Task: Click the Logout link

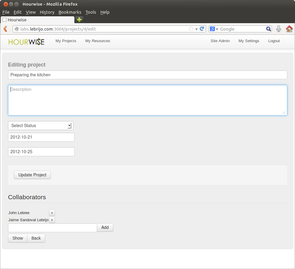Action: [x=274, y=41]
